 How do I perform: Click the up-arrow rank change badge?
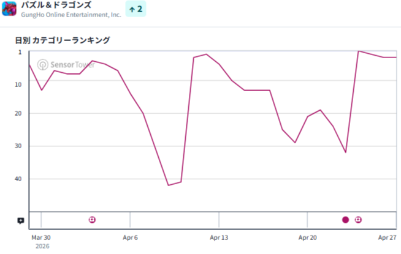pyautogui.click(x=136, y=9)
